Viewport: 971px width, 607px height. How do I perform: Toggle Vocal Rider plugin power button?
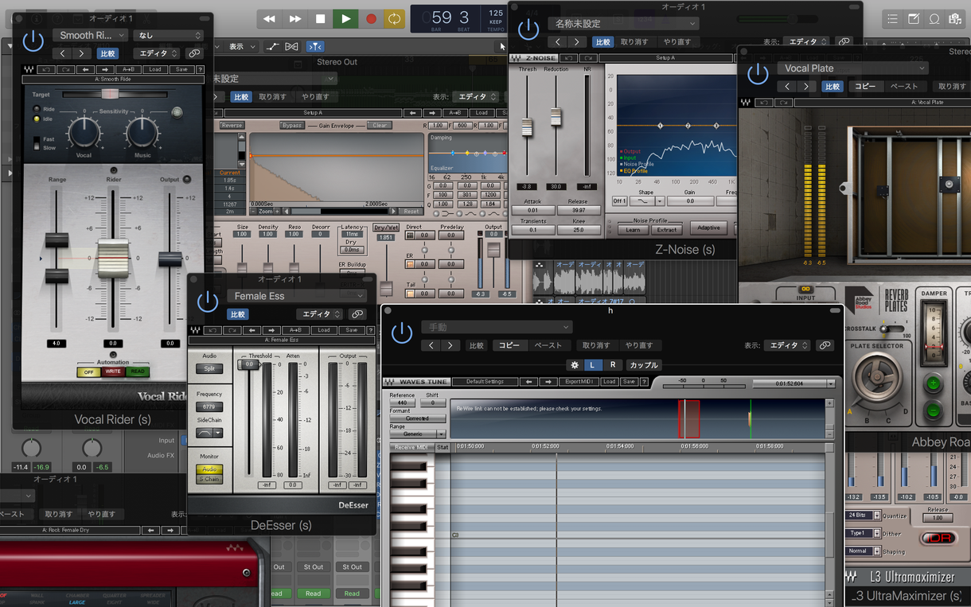[x=33, y=41]
